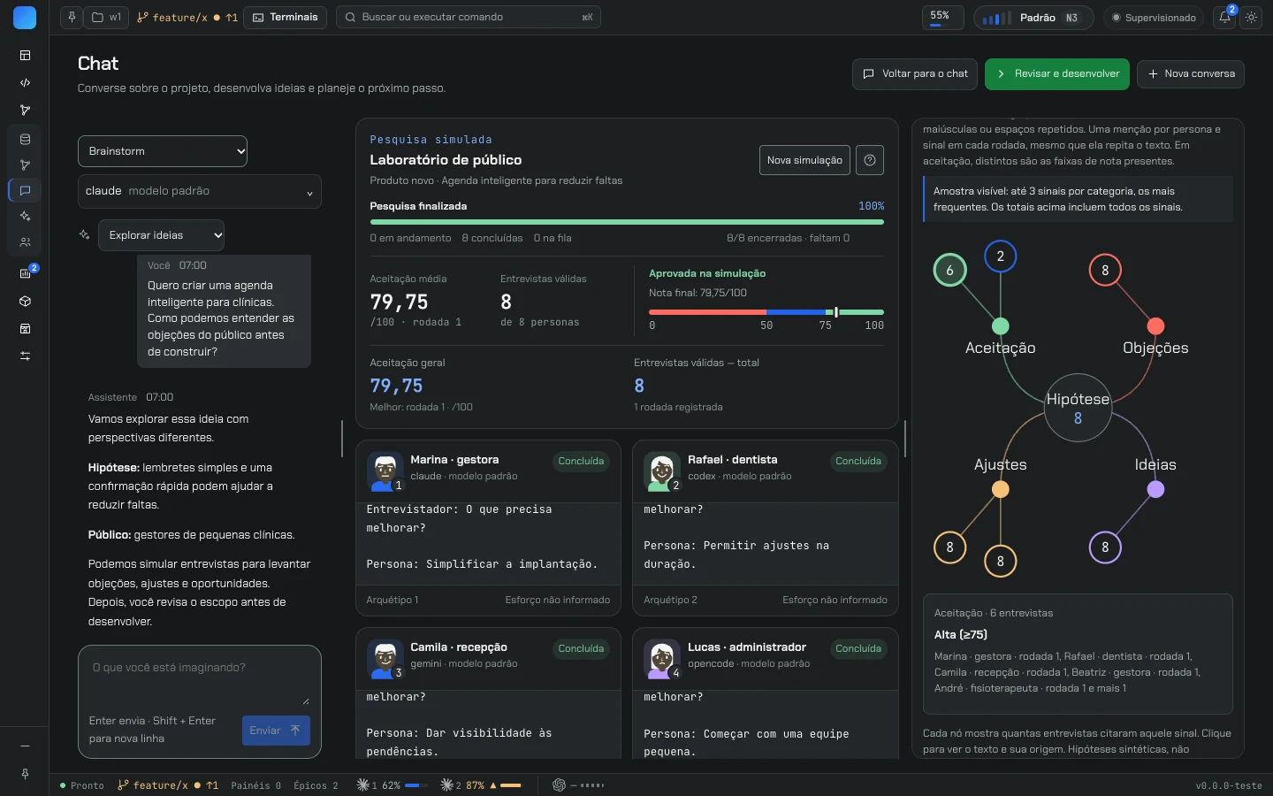Toggle the Supervisionado mode switch

(x=1155, y=18)
